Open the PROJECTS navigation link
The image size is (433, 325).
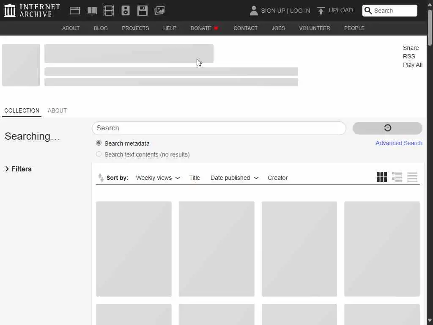[x=135, y=28]
